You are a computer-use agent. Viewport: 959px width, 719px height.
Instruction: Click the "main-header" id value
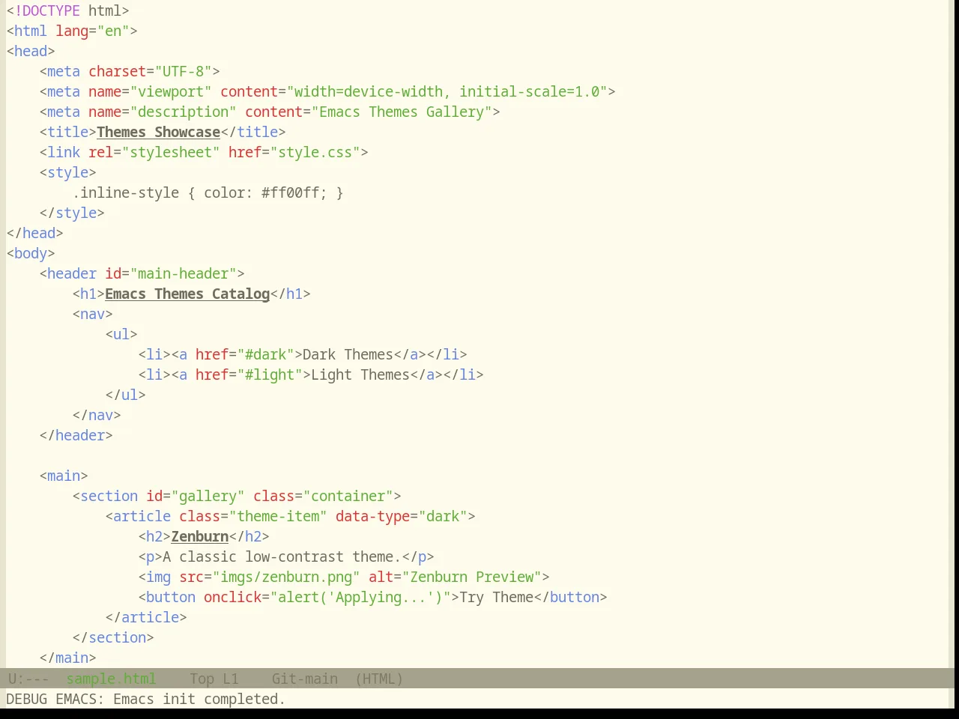pos(184,274)
